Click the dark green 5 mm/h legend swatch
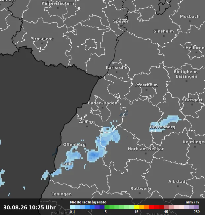Image resolution: width=205 pixels, height=215 pixels. [x=107, y=207]
